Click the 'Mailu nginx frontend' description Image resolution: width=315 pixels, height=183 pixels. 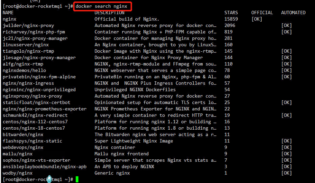[122, 154]
